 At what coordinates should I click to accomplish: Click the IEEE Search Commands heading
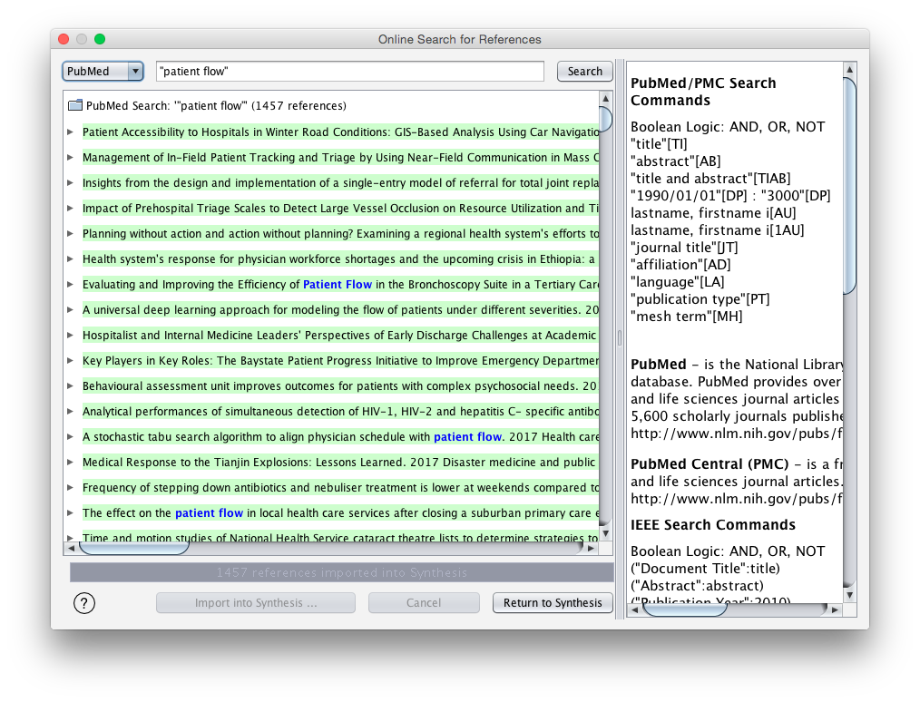tap(713, 525)
